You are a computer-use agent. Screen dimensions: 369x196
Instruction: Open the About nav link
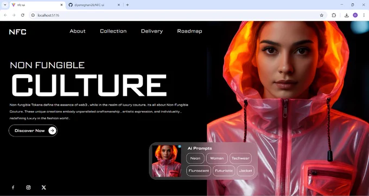[x=78, y=31]
